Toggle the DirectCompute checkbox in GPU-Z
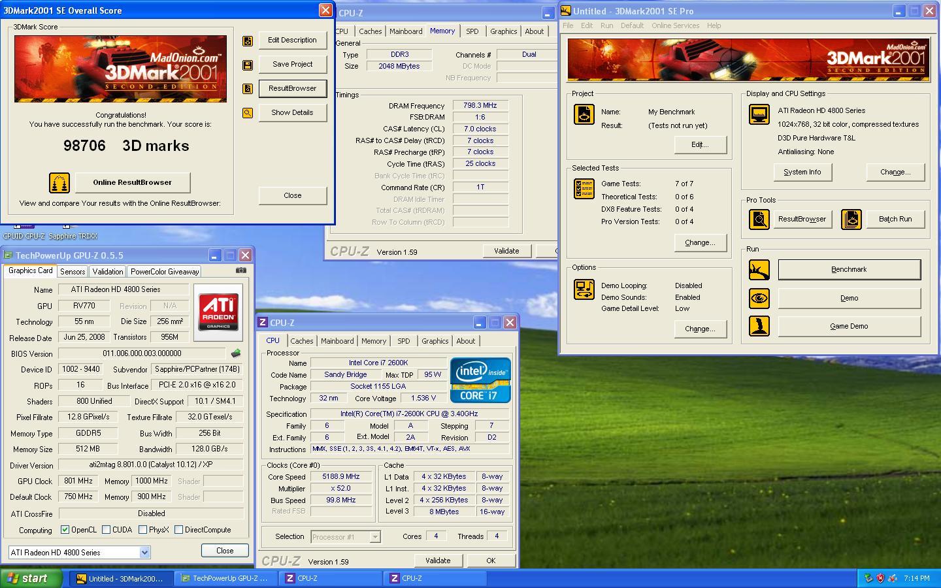941x588 pixels. coord(178,530)
